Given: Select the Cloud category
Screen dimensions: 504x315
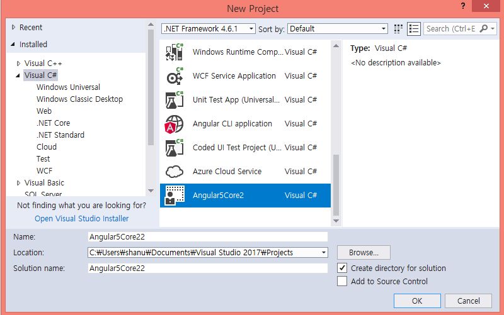Looking at the screenshot, I should click(x=47, y=146).
